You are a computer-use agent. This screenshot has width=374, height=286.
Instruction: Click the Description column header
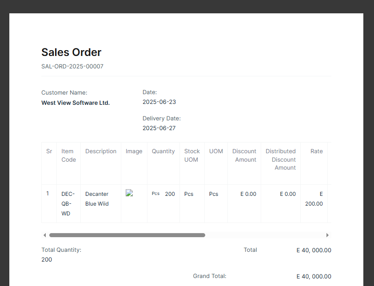tap(101, 151)
